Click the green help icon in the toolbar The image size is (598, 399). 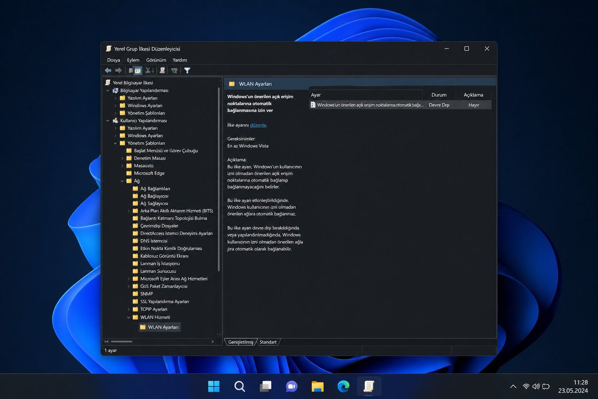pyautogui.click(x=174, y=71)
